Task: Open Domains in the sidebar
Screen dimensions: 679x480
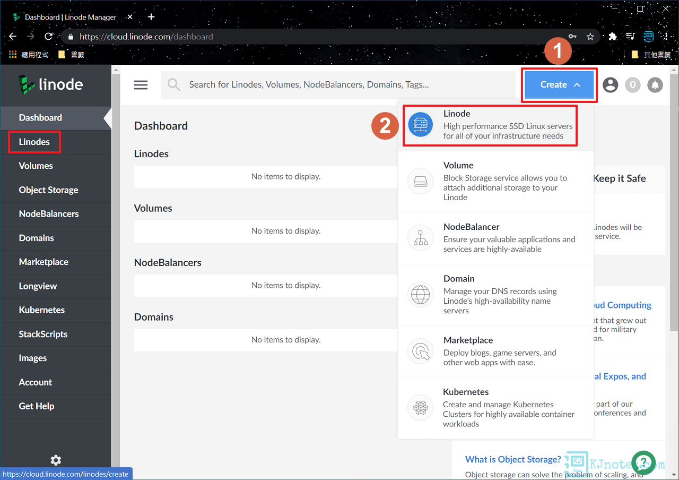Action: (x=56, y=238)
